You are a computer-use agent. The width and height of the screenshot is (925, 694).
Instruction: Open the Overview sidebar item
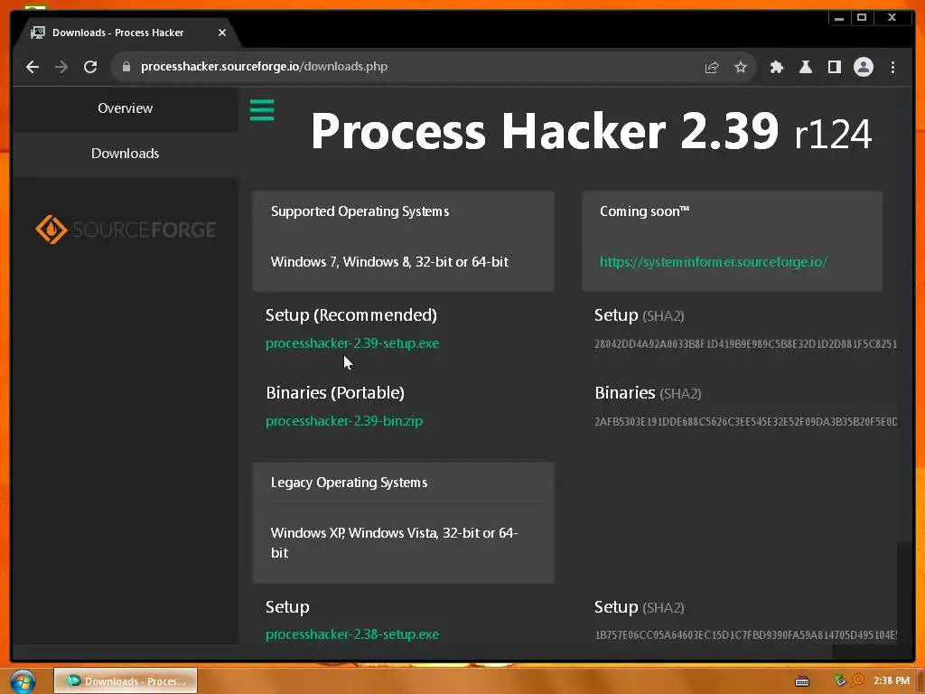(x=125, y=108)
